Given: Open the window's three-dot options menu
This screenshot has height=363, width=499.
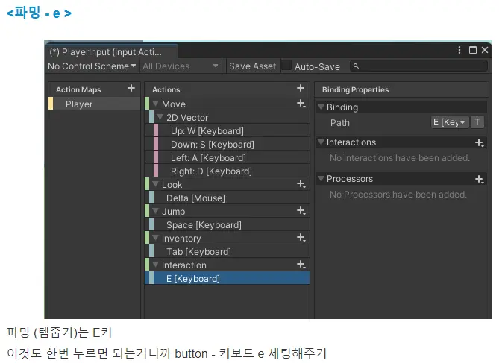Looking at the screenshot, I should (x=459, y=50).
